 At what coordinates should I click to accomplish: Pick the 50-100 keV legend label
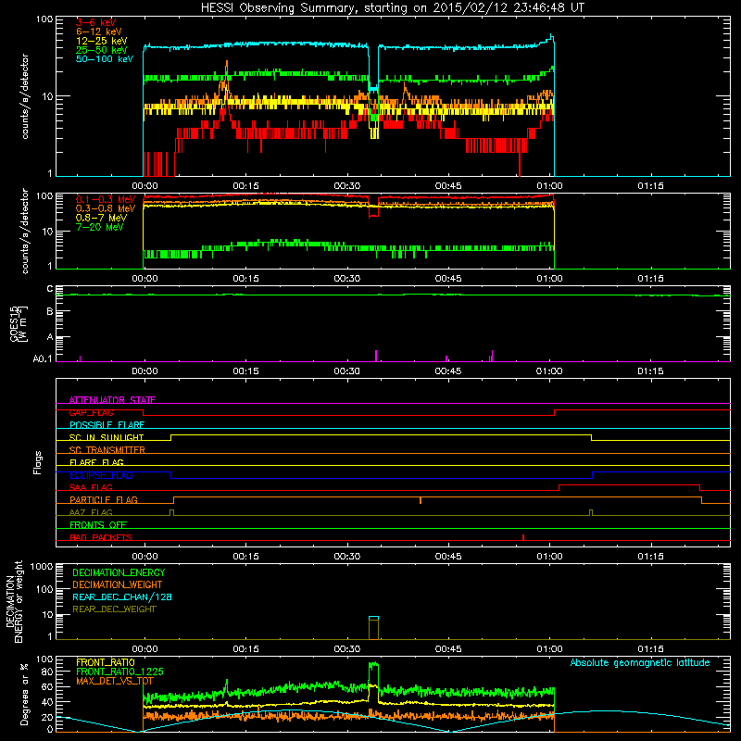[x=105, y=58]
